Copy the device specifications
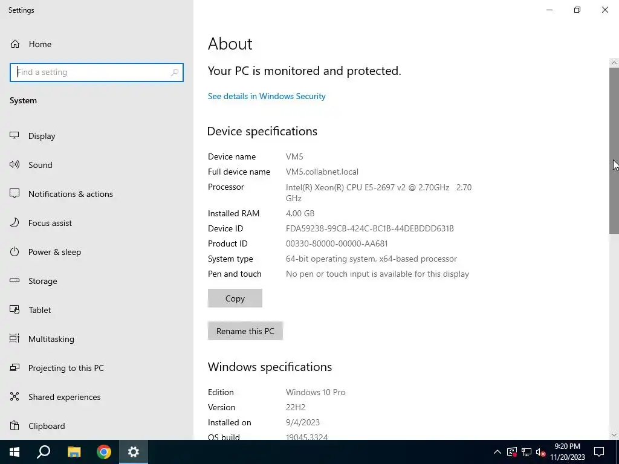Image resolution: width=619 pixels, height=464 pixels. pyautogui.click(x=235, y=298)
